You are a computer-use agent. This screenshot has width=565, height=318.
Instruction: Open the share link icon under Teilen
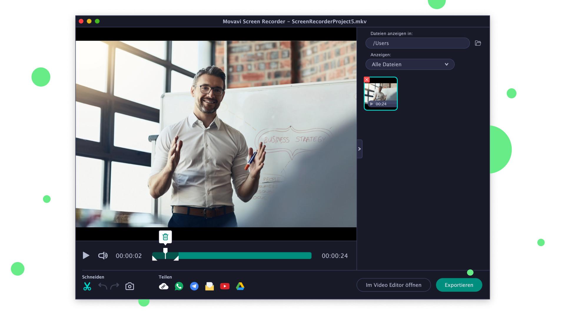(x=164, y=286)
